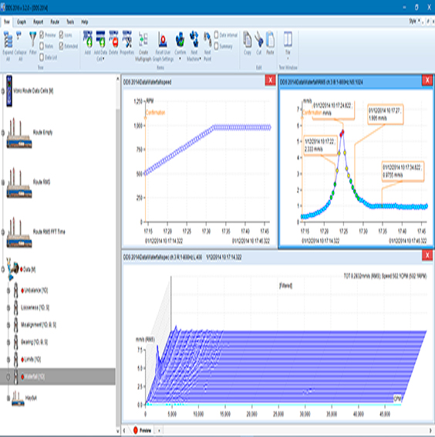Click the Next Machine icon

click(194, 39)
